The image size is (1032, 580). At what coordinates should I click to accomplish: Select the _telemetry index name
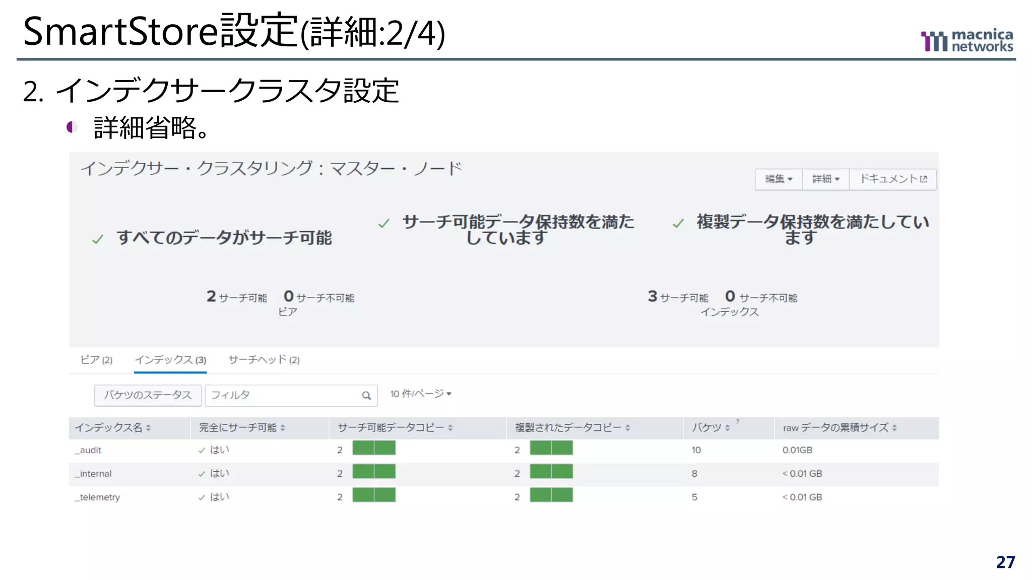97,497
